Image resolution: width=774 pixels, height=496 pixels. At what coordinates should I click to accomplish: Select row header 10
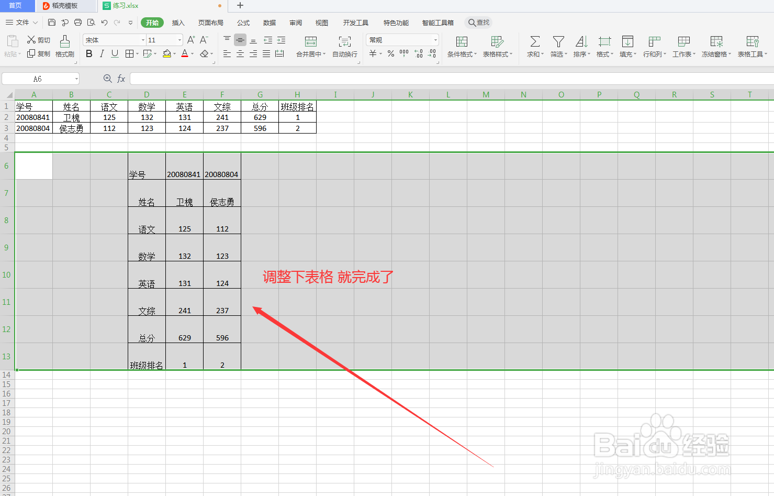(7, 274)
